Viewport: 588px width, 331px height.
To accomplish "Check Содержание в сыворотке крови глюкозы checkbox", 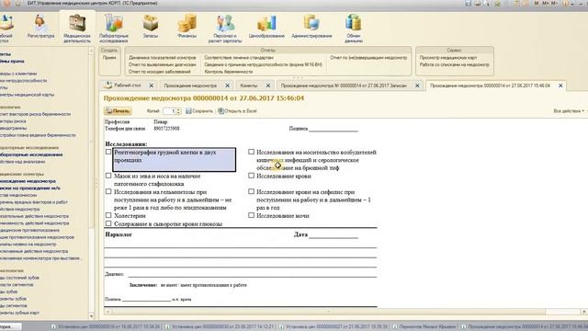I will [108, 223].
